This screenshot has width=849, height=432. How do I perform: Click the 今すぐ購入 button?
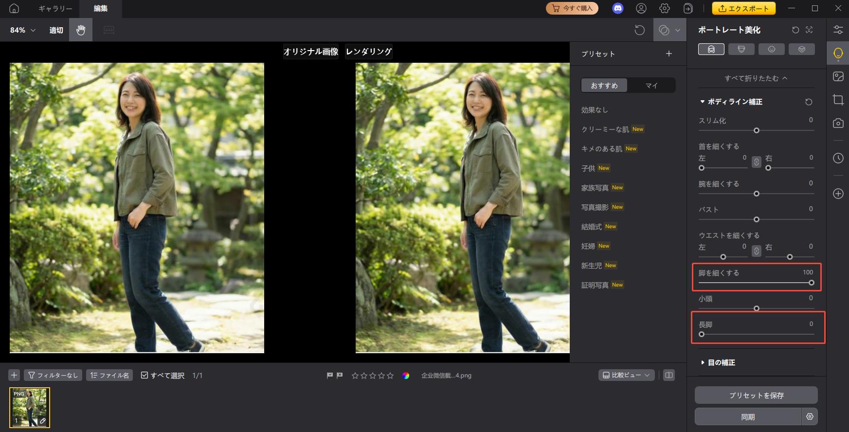pyautogui.click(x=572, y=8)
